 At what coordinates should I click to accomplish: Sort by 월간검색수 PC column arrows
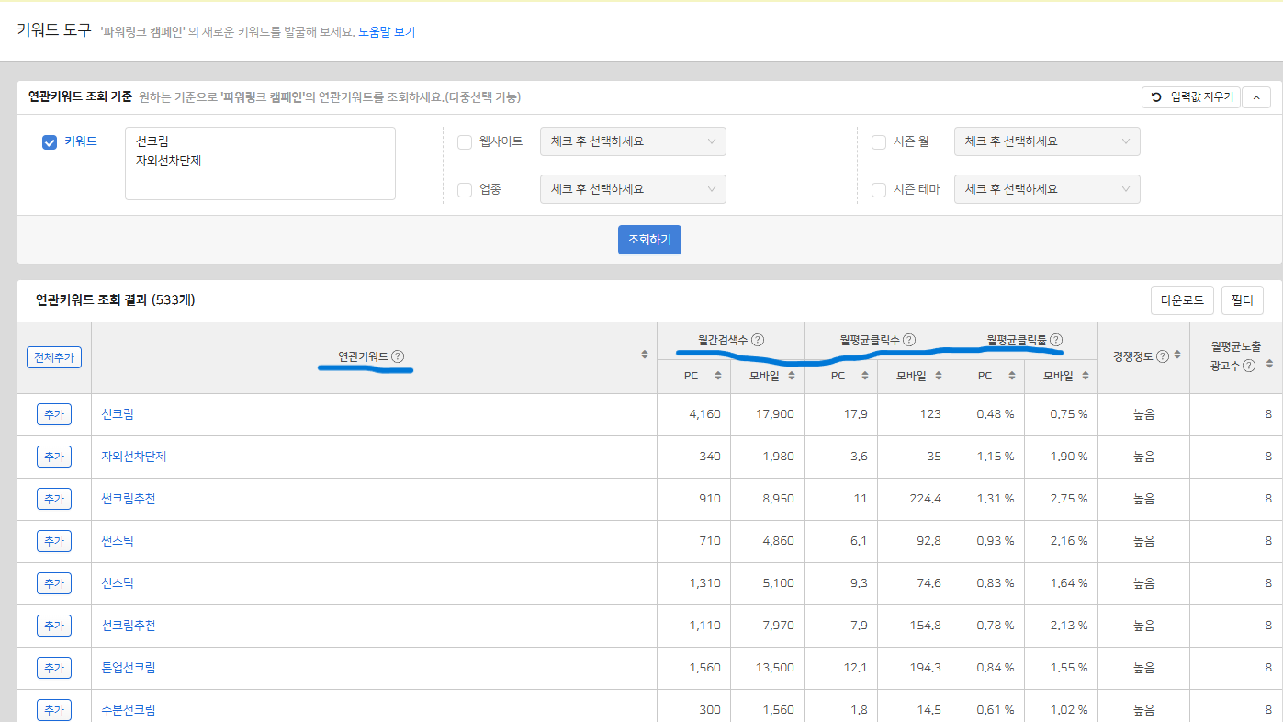[x=718, y=376]
